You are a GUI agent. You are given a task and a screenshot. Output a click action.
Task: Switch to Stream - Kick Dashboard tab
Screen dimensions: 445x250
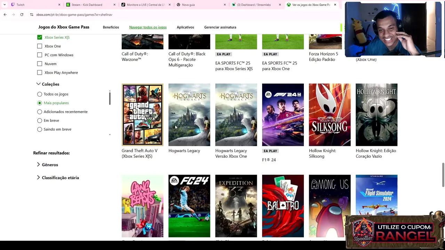pos(91,5)
